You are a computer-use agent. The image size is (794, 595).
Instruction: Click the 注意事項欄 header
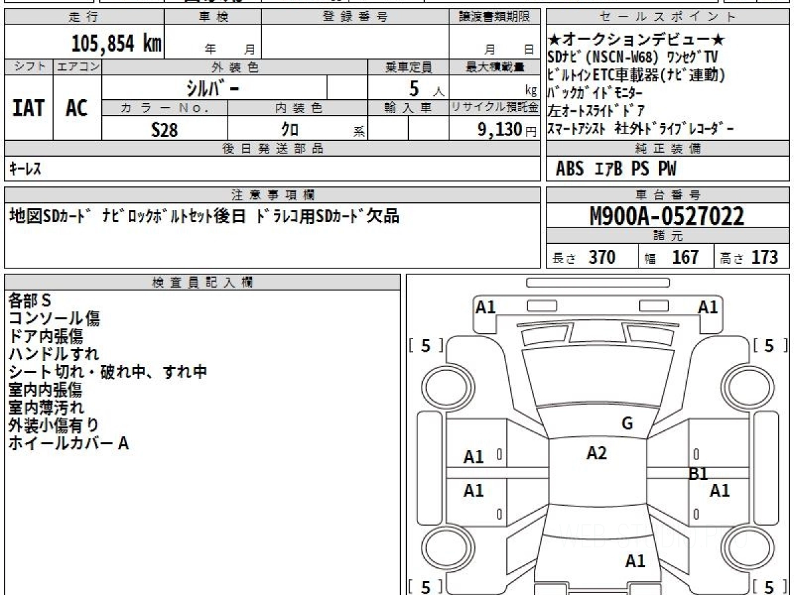pyautogui.click(x=272, y=194)
